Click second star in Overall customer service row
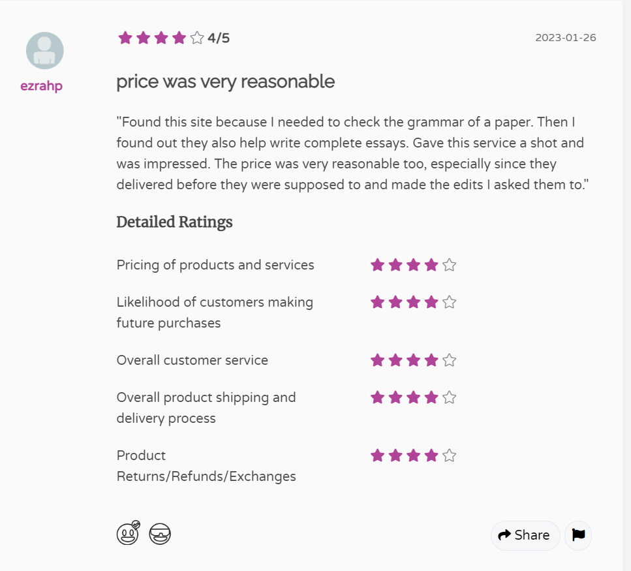The width and height of the screenshot is (631, 571). click(395, 360)
